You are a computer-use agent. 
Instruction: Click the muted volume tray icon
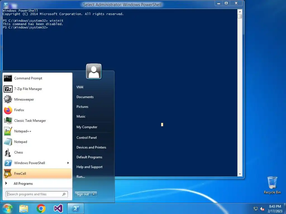[262, 209]
